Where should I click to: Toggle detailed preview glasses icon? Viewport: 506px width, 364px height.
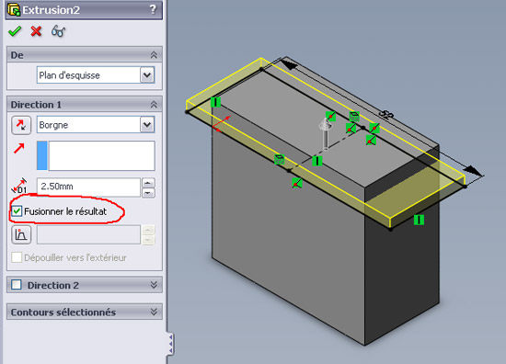click(x=58, y=31)
